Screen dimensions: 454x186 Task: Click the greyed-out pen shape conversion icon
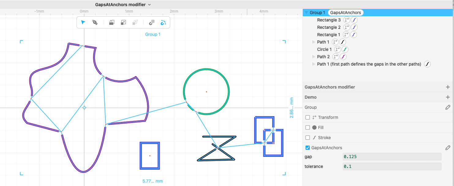click(135, 22)
